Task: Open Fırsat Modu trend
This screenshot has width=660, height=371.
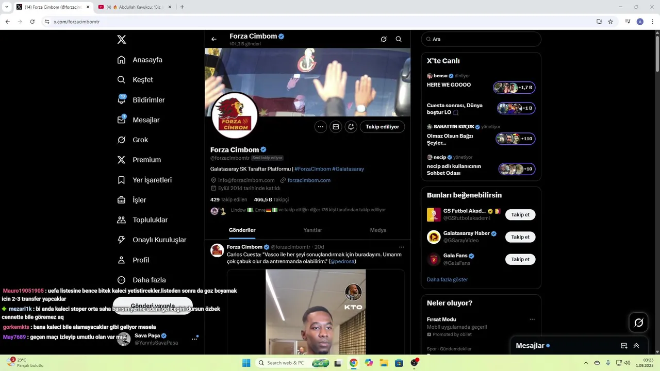Action: tap(441, 319)
